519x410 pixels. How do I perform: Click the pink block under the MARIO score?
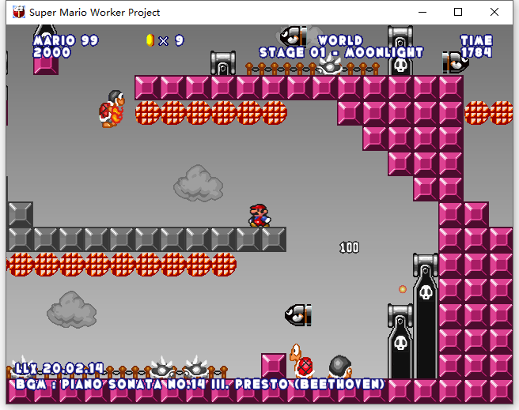[x=46, y=66]
